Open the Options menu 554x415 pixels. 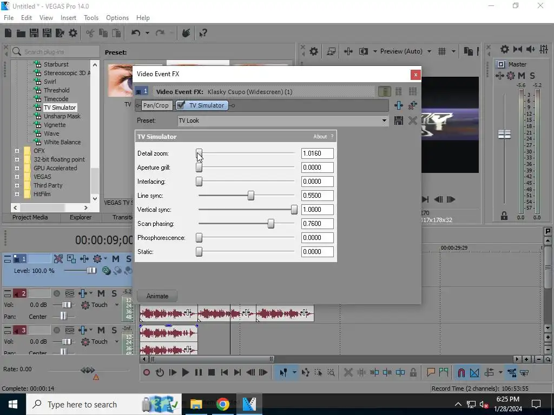pyautogui.click(x=117, y=18)
